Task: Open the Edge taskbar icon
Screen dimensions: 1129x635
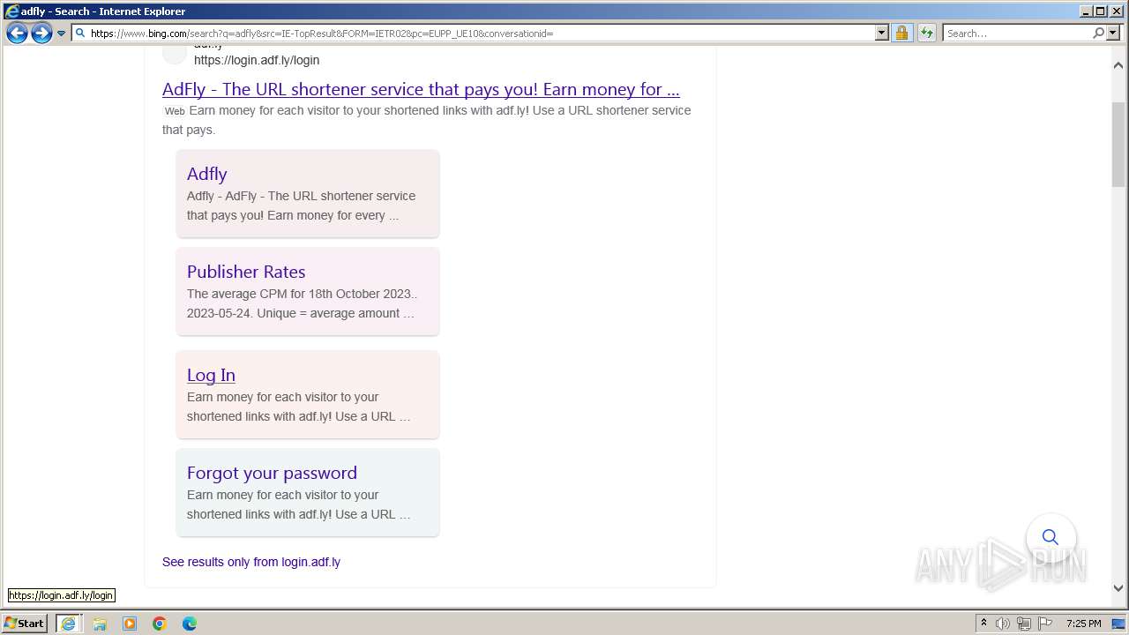Action: point(190,624)
